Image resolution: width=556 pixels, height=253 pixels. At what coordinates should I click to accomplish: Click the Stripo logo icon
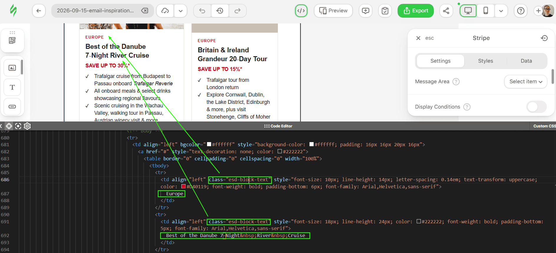coord(13,11)
